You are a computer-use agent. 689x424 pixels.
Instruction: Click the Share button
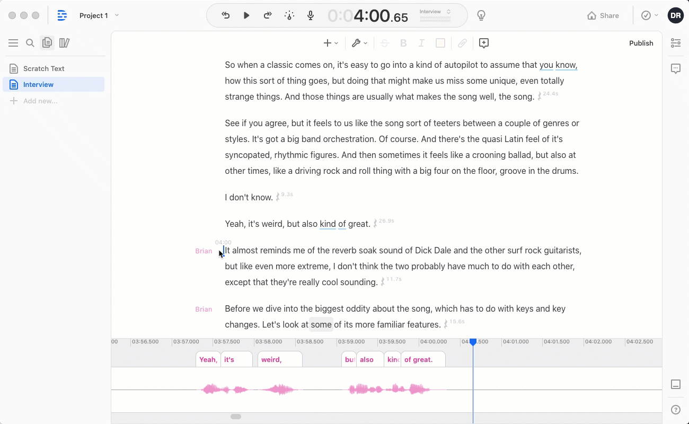tap(603, 15)
